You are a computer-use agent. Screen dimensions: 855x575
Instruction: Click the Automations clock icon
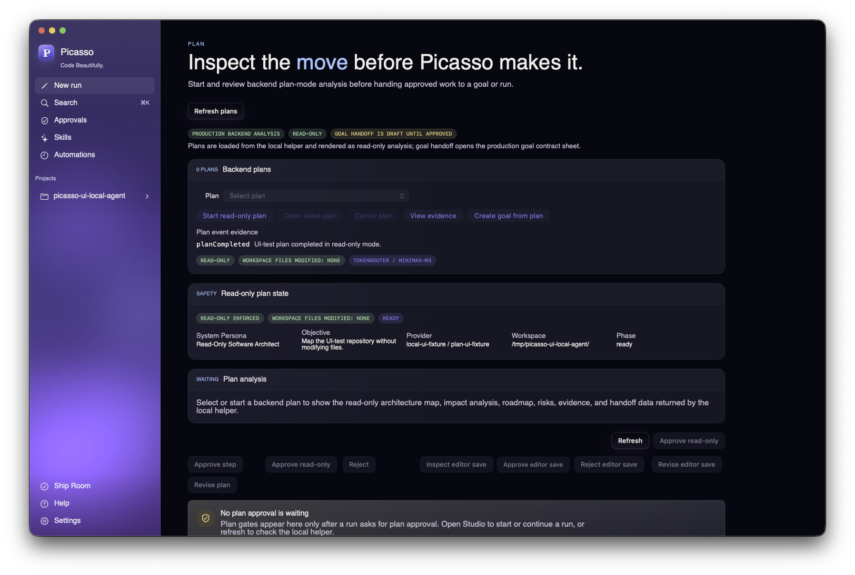pyautogui.click(x=45, y=155)
